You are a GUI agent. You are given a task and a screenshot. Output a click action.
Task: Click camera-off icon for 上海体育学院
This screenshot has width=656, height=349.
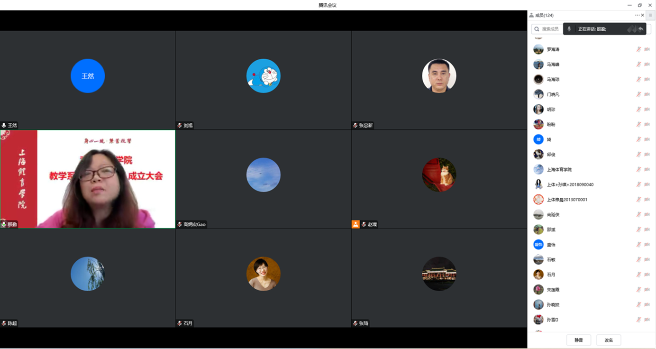[647, 170]
